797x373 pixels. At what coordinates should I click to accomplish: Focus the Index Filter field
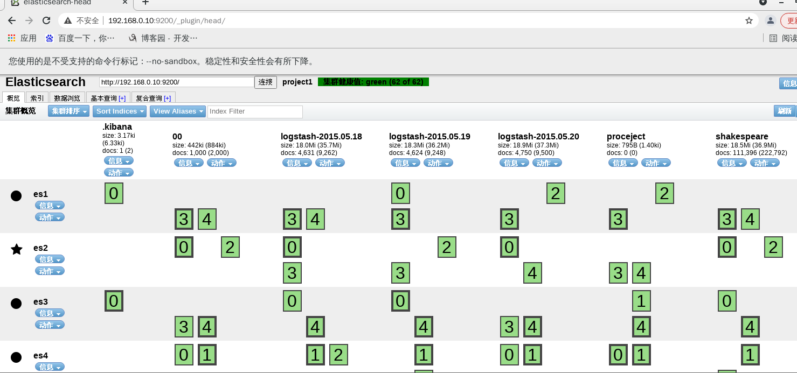(x=255, y=111)
